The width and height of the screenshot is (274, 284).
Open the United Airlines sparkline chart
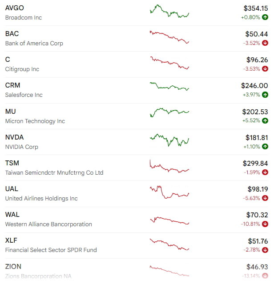169,192
